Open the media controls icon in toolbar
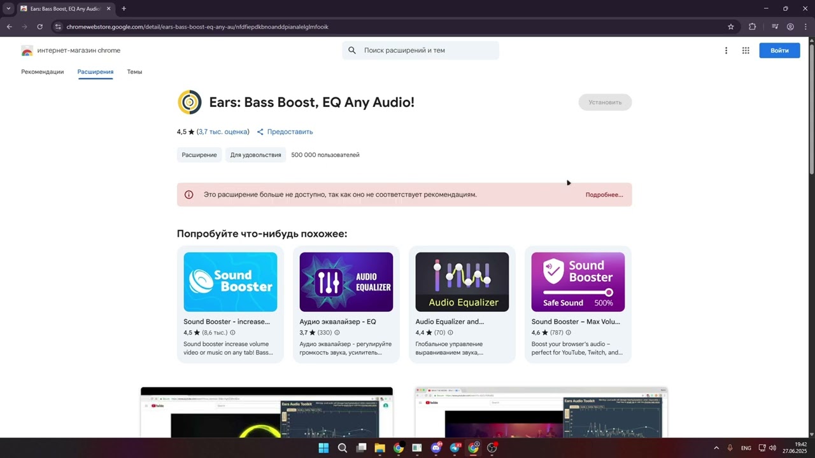This screenshot has width=815, height=458. [x=775, y=27]
